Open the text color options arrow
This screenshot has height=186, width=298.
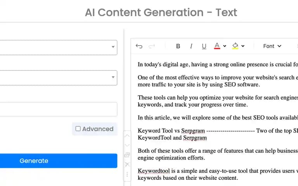point(225,46)
